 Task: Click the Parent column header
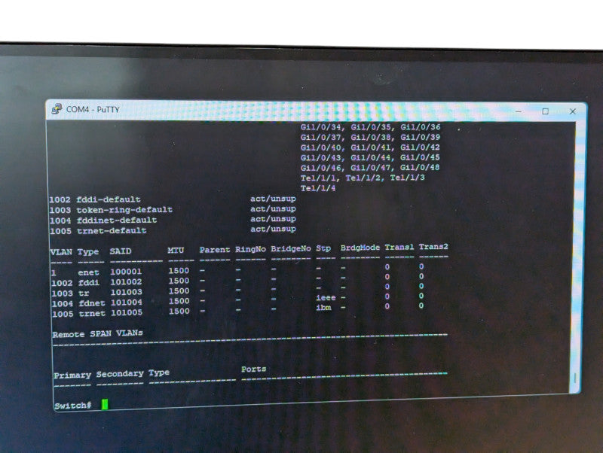pos(215,250)
